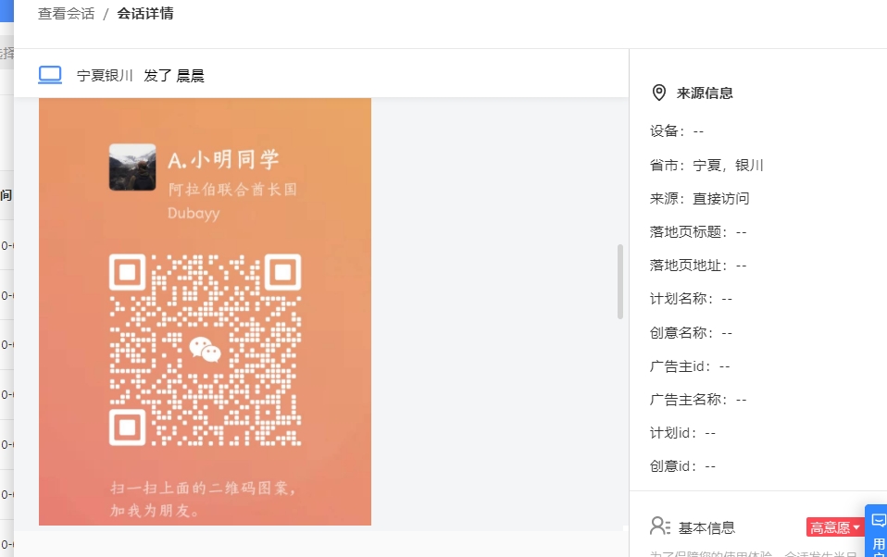Screen dimensions: 887x557
Task: Go back to 查看会话 breadcrumb
Action: [66, 14]
